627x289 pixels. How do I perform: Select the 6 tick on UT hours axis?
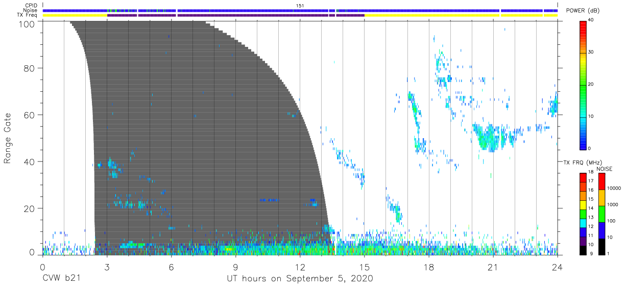[171, 266]
